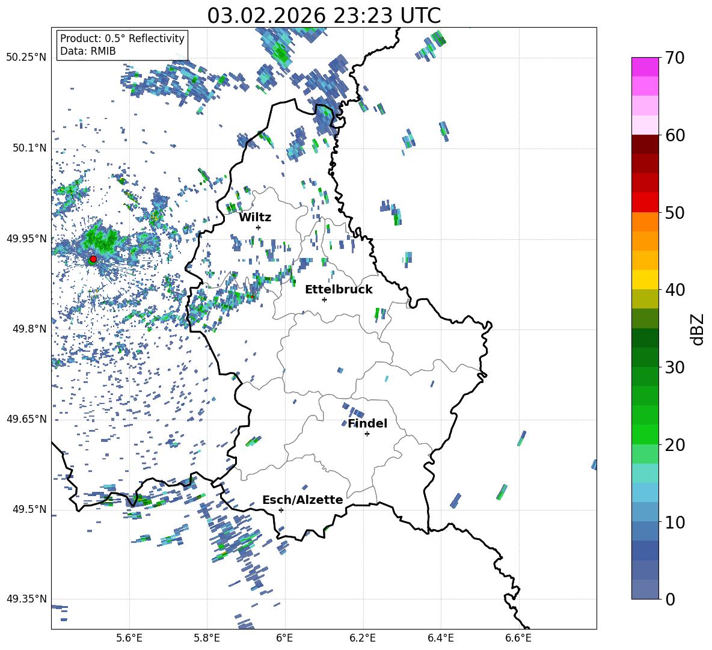Click the Ettelbruck city label
Screen dimensions: 712x650
pyautogui.click(x=339, y=290)
